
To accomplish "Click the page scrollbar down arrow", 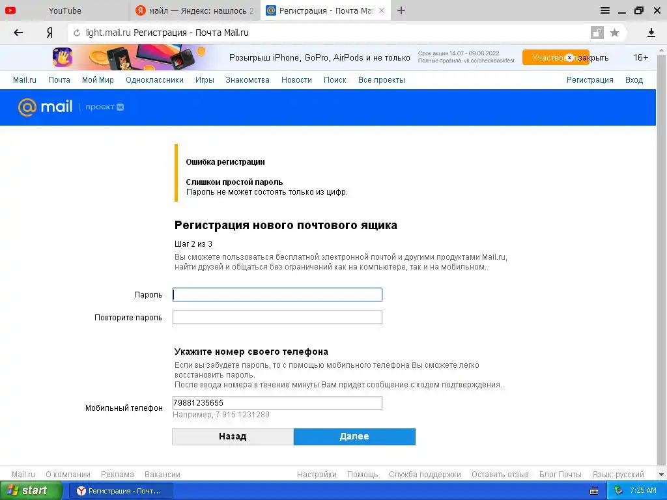I will pyautogui.click(x=662, y=474).
